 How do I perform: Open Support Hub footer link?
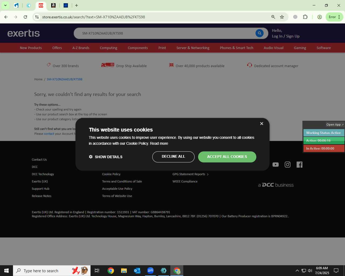pyautogui.click(x=41, y=189)
